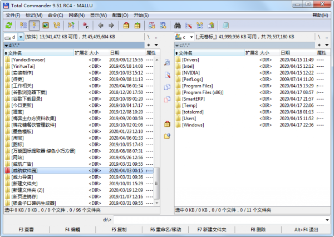This screenshot has height=237, width=334.
Task: Go to parent with '..' button in c: panel
Action: click(x=327, y=37)
